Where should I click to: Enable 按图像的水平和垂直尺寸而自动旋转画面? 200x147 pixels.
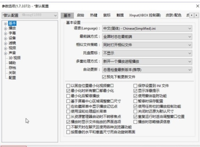pos(68,132)
